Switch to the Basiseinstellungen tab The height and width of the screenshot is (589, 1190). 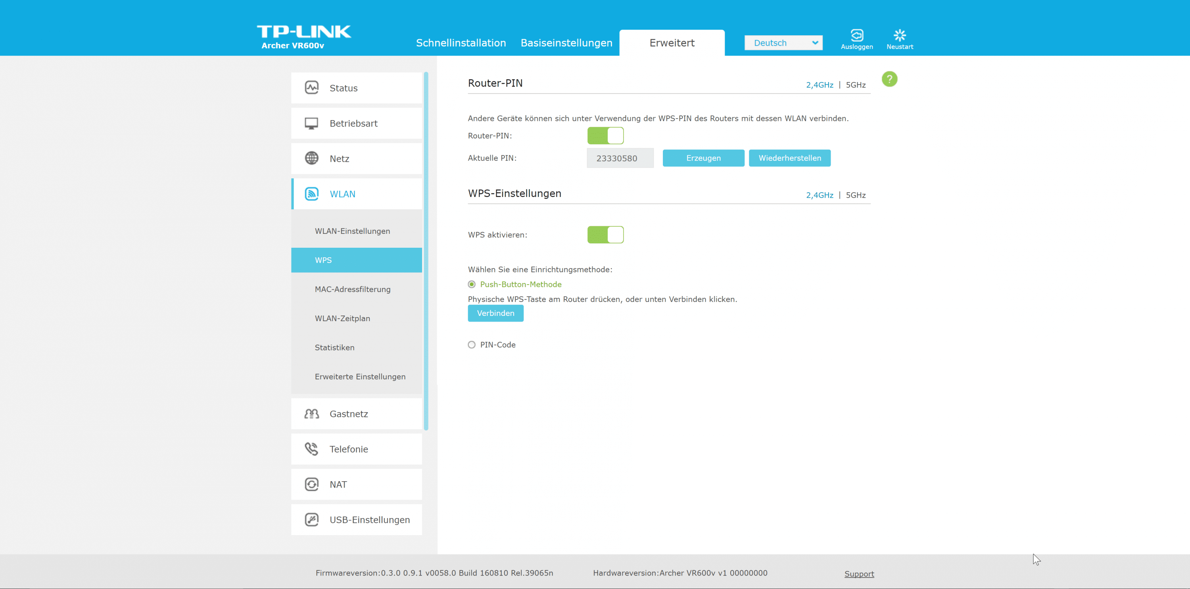[566, 43]
